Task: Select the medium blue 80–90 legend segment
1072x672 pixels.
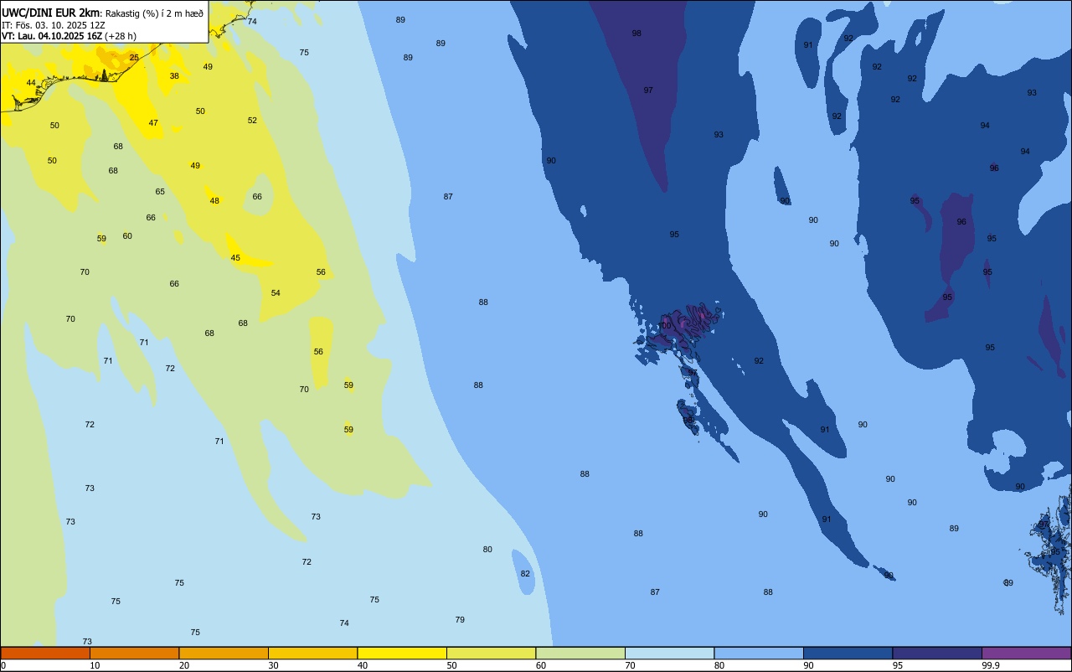Action: pos(759,653)
